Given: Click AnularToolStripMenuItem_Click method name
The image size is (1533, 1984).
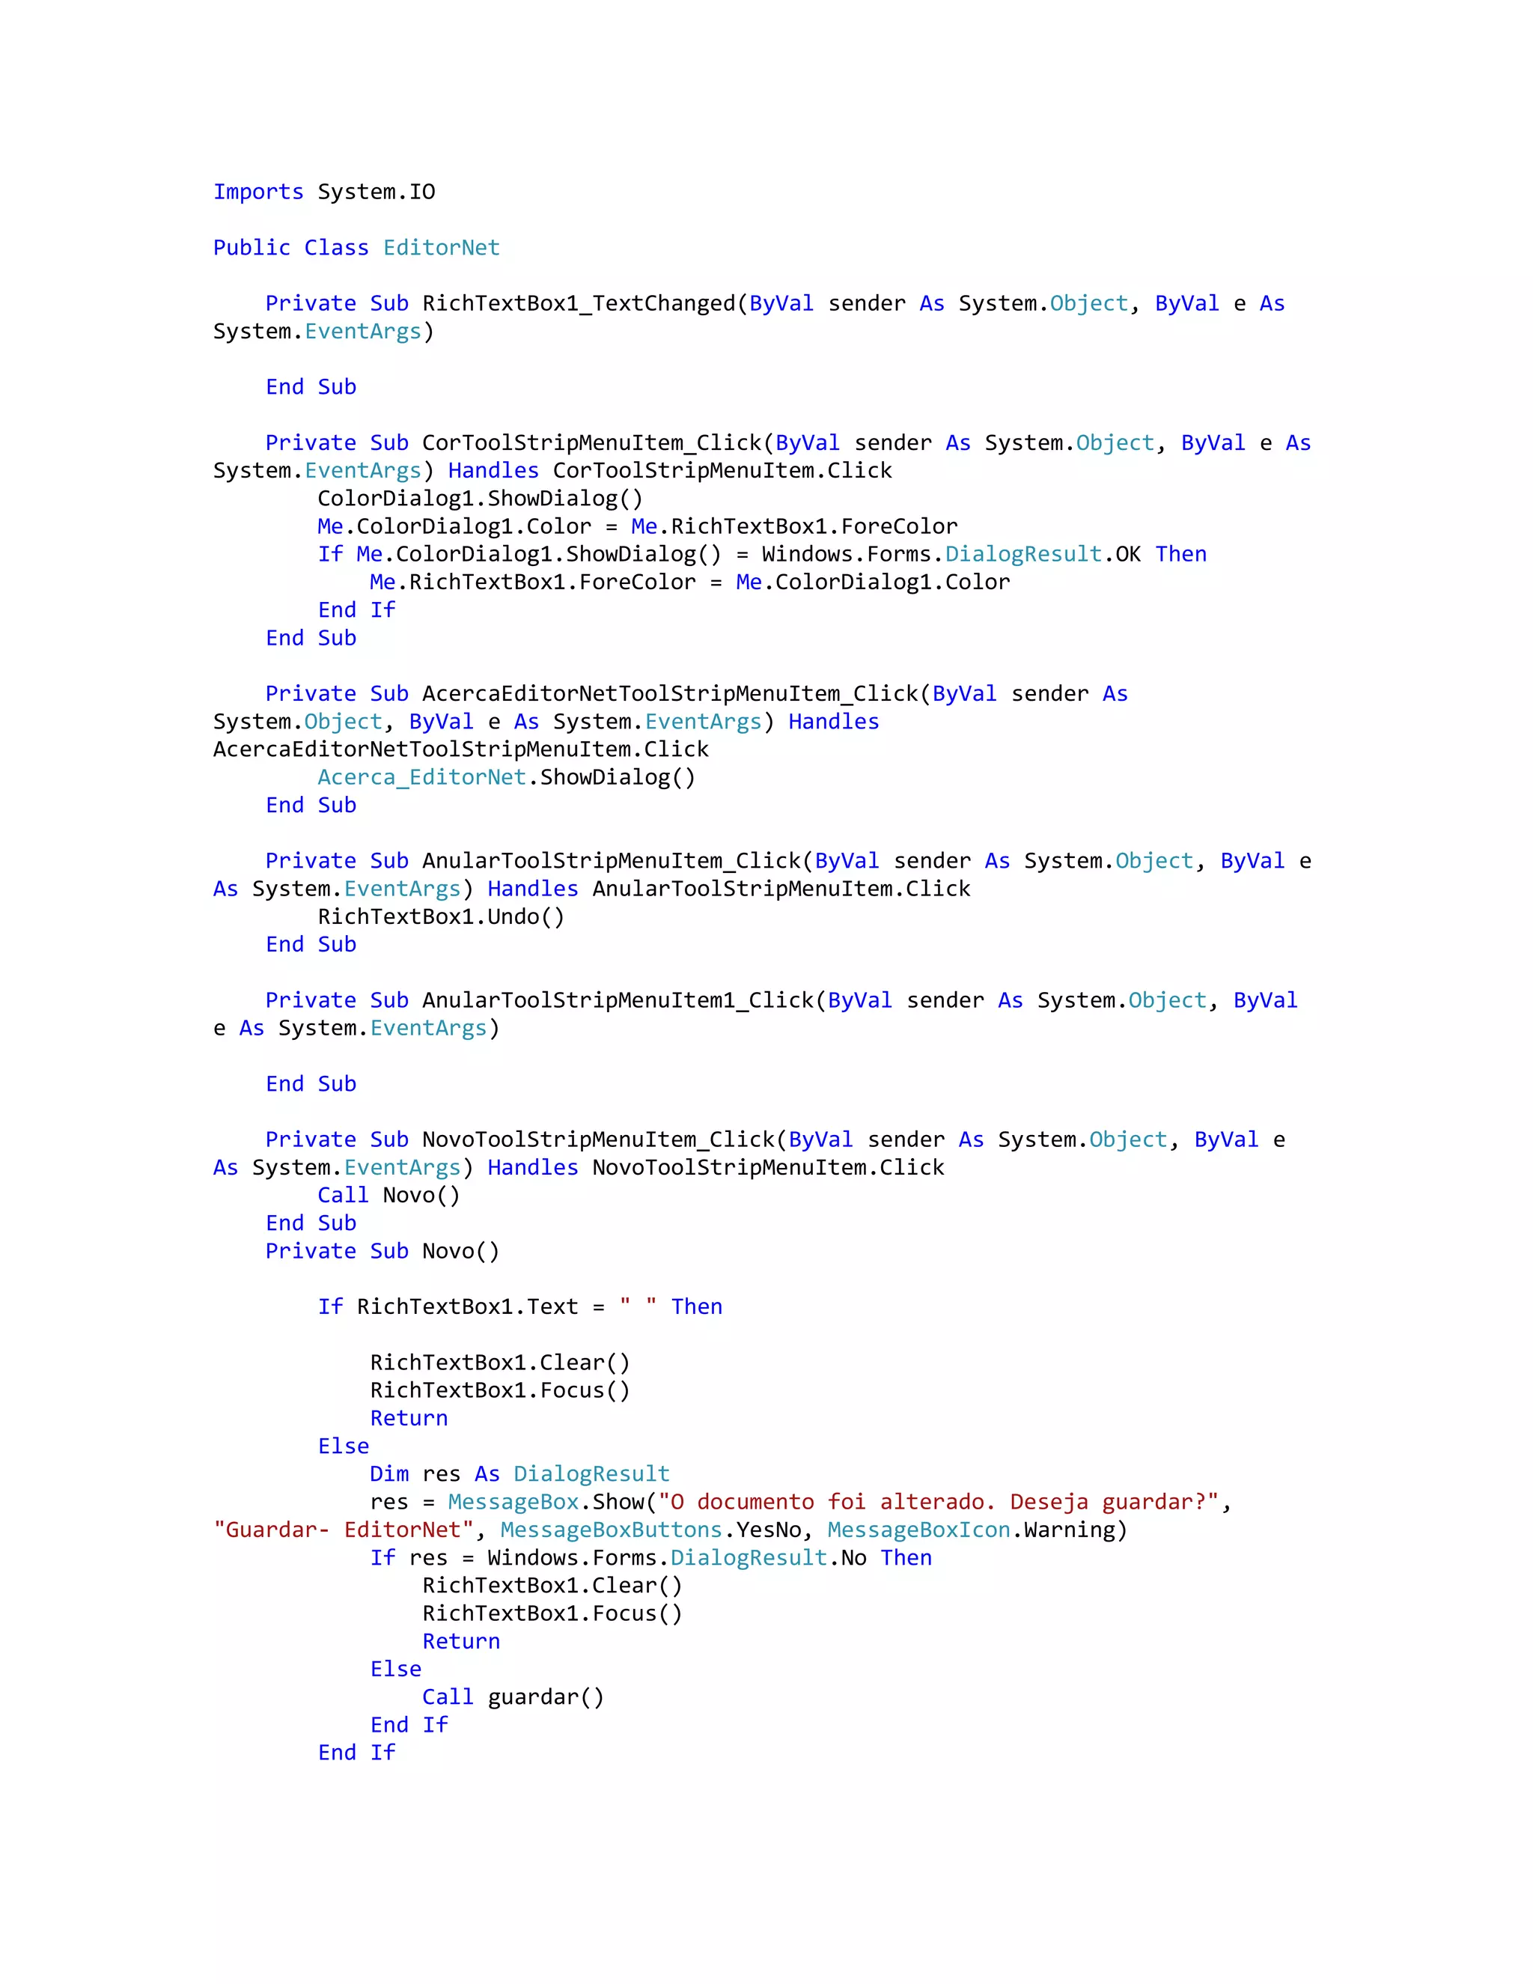Looking at the screenshot, I should [612, 861].
